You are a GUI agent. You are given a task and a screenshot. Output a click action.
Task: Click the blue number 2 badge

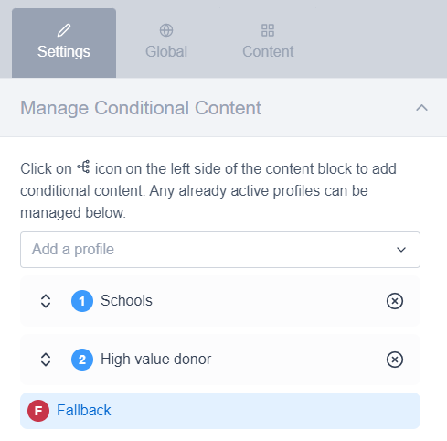[x=82, y=360]
